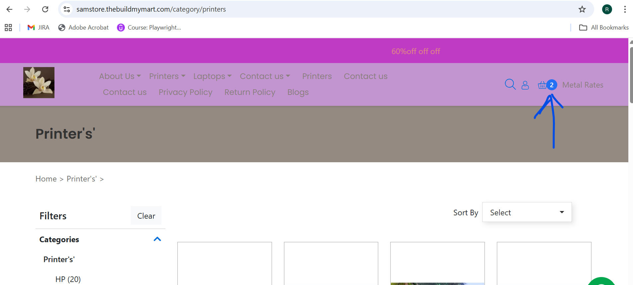This screenshot has height=285, width=633.
Task: Expand the Contact us dropdown menu
Action: (x=265, y=76)
